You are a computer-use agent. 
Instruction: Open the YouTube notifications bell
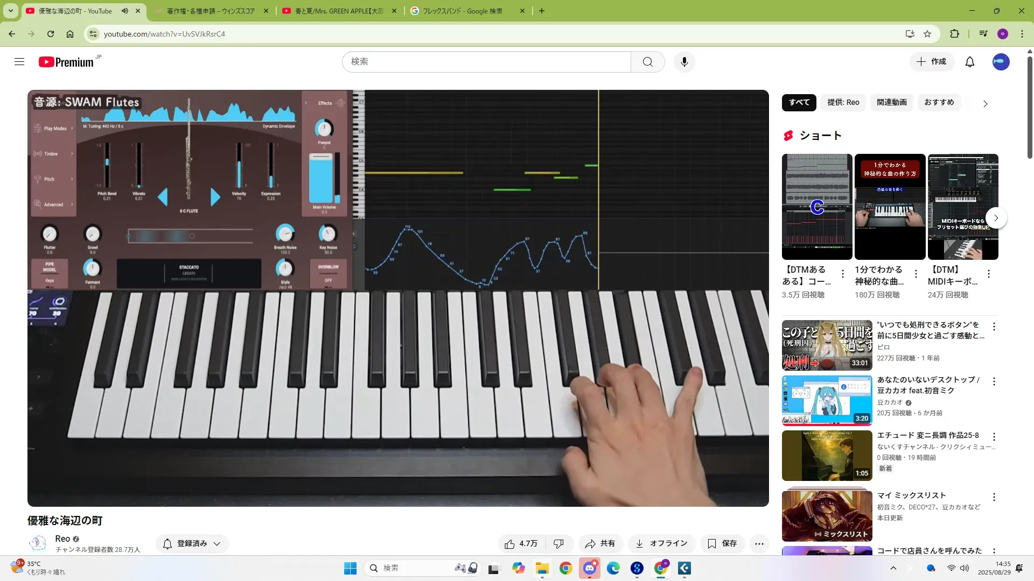[969, 62]
